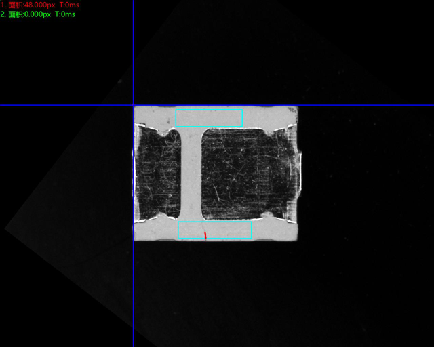Click the top bright strip right of upper ROI
The height and width of the screenshot is (347, 434).
point(268,117)
